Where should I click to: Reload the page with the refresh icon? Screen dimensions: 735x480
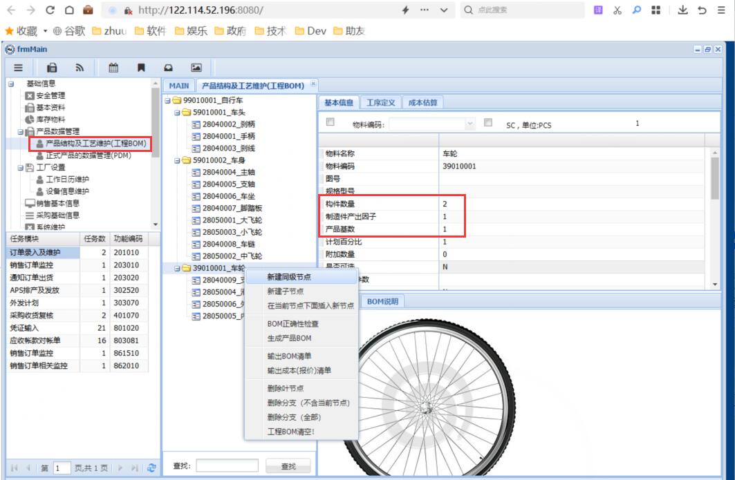(50, 10)
